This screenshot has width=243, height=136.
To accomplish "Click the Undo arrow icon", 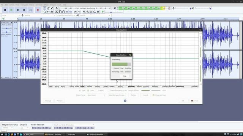I will tap(76, 12).
